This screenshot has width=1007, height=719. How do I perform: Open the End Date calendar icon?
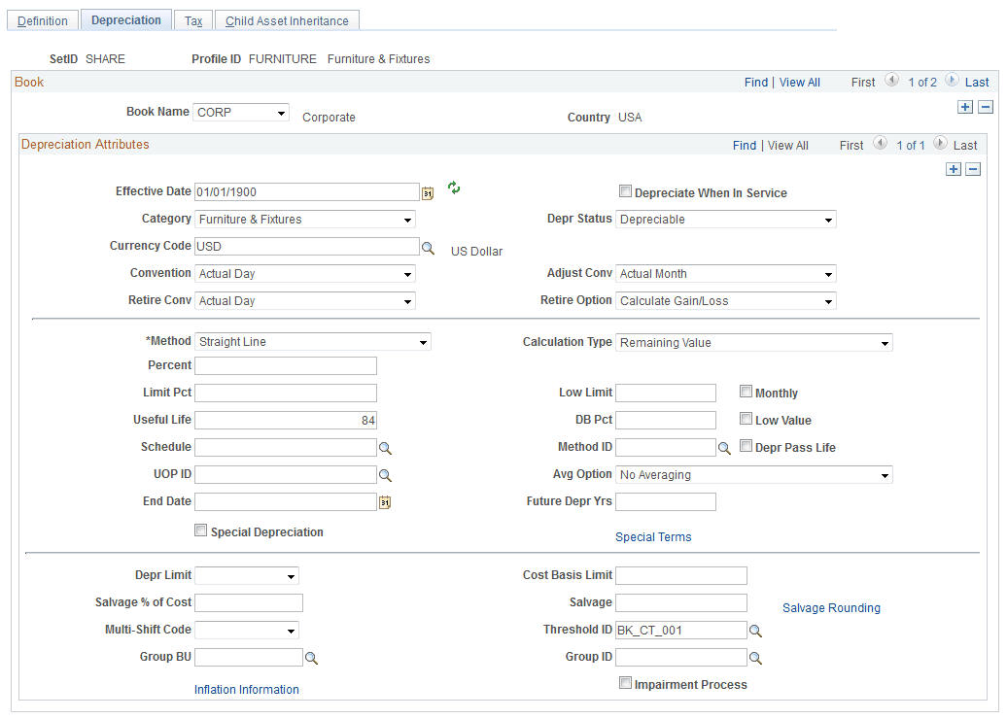coord(385,502)
